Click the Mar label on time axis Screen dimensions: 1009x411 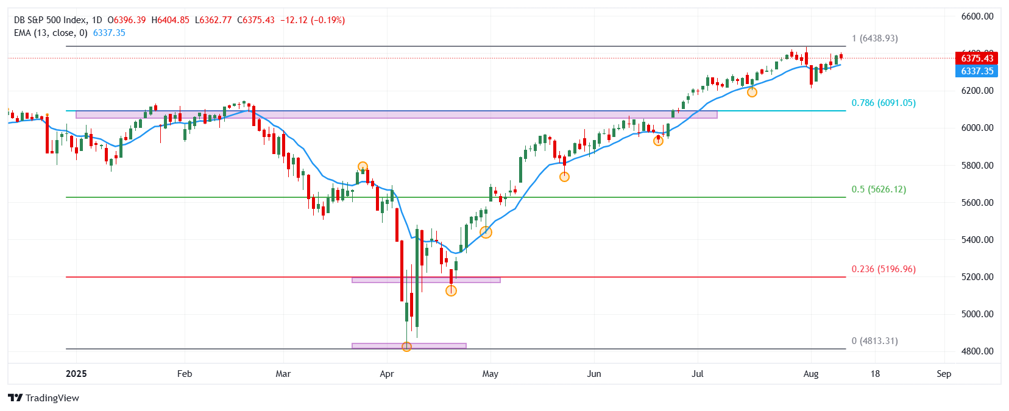tap(283, 374)
